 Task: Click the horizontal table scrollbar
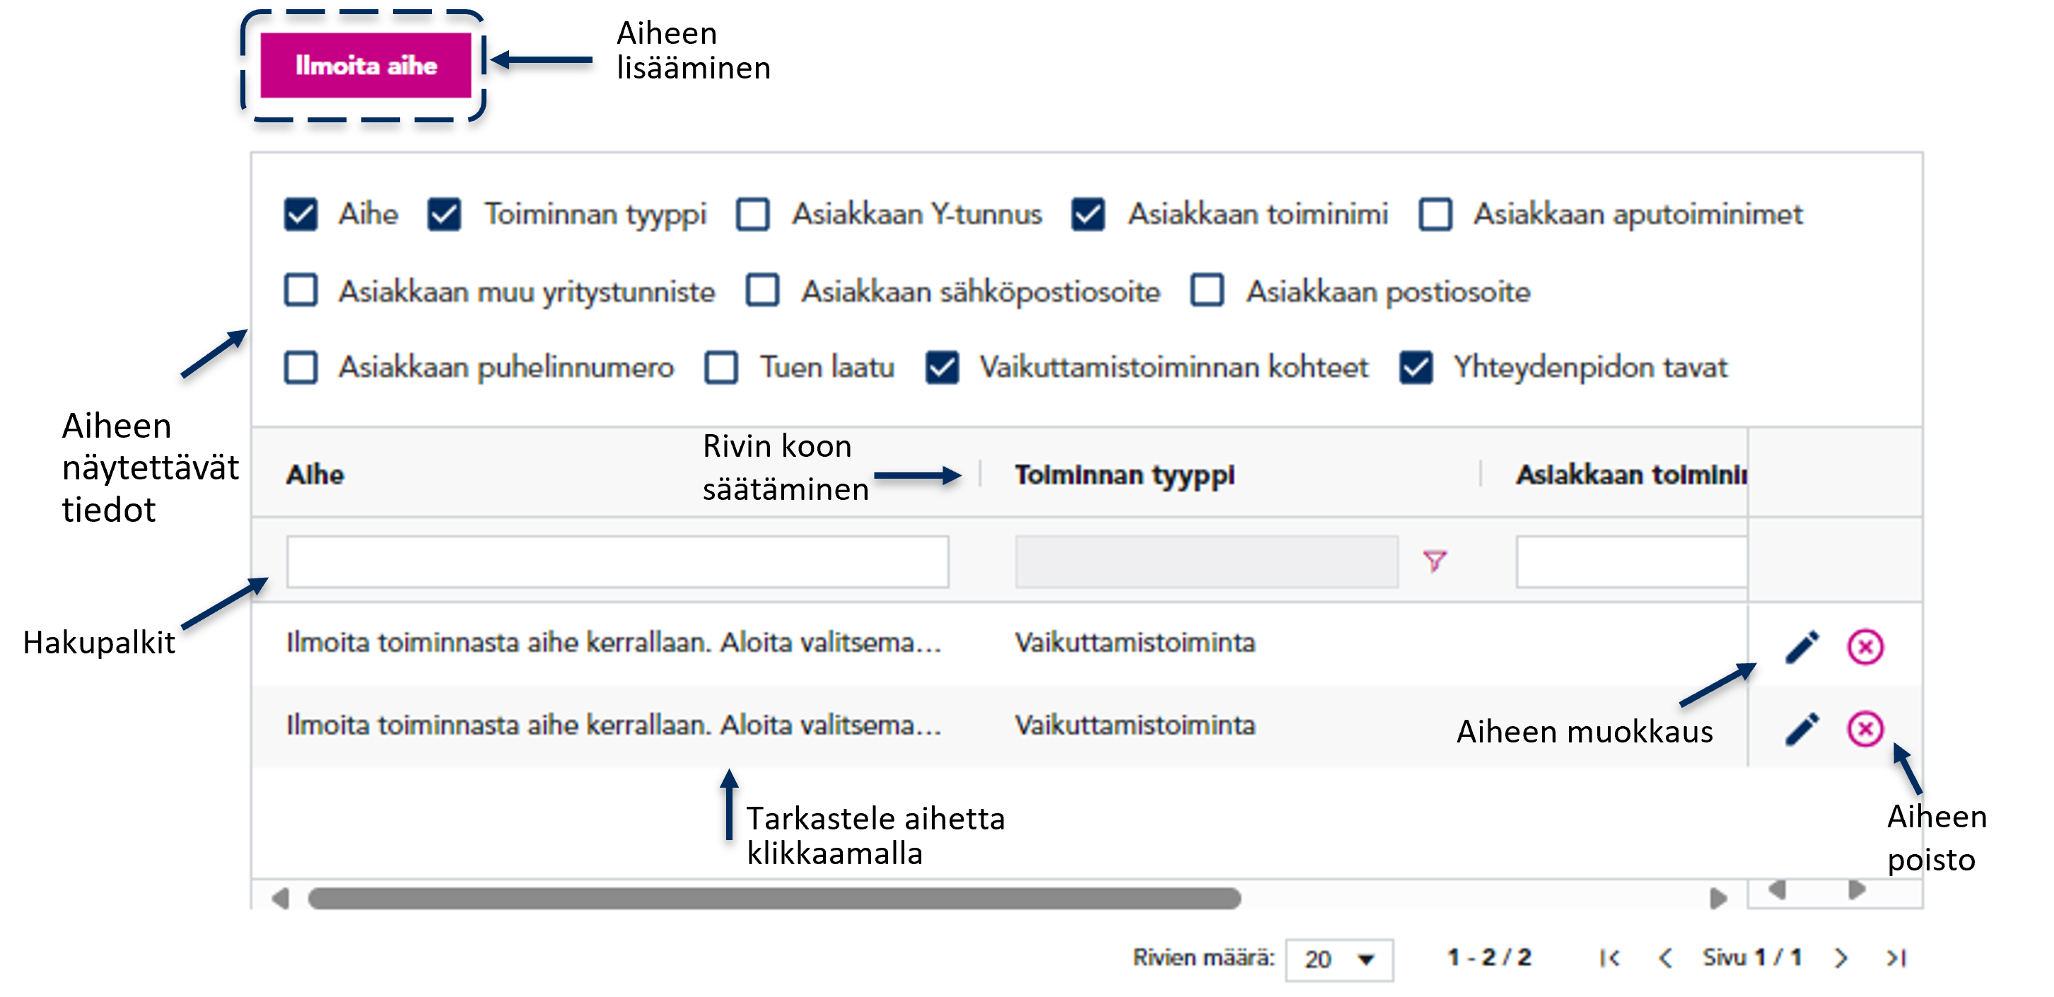point(774,898)
